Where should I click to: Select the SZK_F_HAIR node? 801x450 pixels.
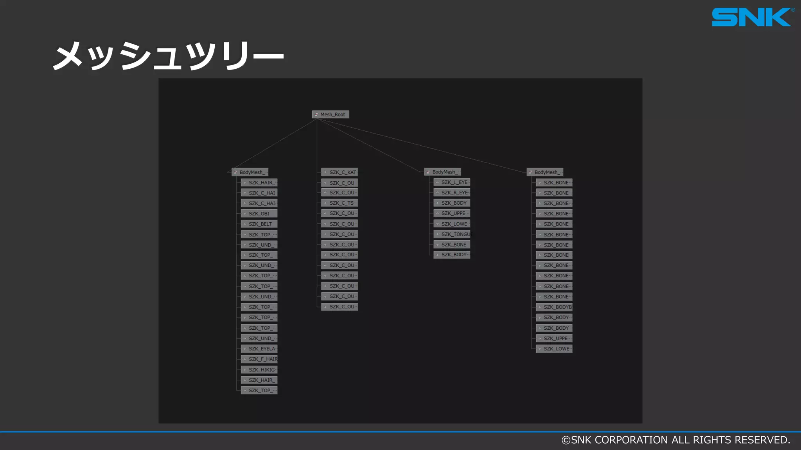[263, 359]
